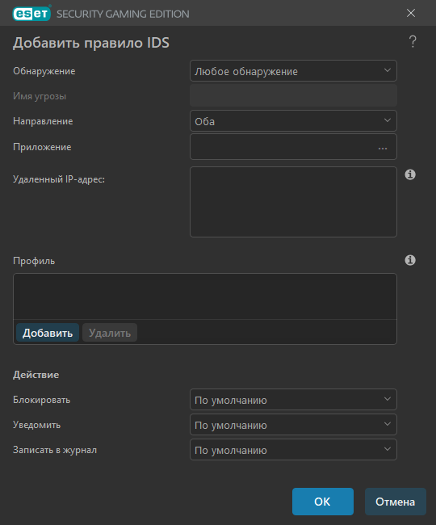
Task: Expand the Блокировать dropdown
Action: tap(293, 400)
